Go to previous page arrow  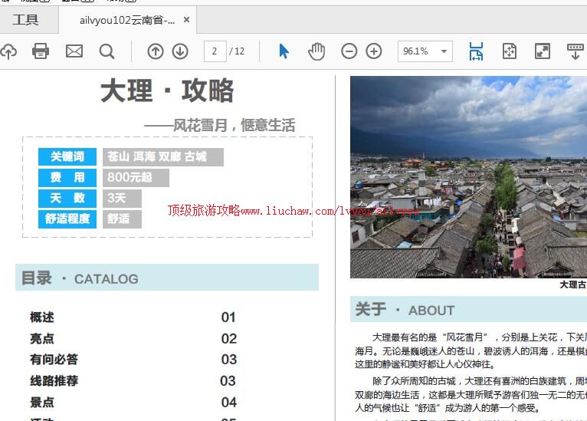point(156,51)
